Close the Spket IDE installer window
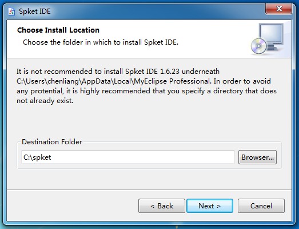This screenshot has width=299, height=229. click(x=278, y=9)
